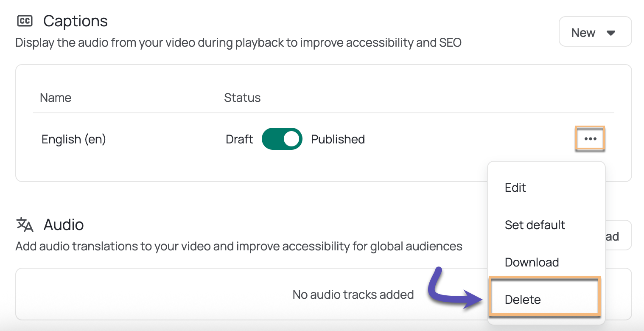Click the Draft label beside the switch
This screenshot has width=644, height=331.
239,139
